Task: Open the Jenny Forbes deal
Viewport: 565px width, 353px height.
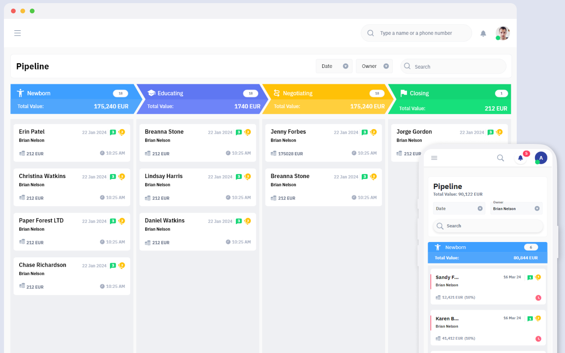Action: coord(324,143)
